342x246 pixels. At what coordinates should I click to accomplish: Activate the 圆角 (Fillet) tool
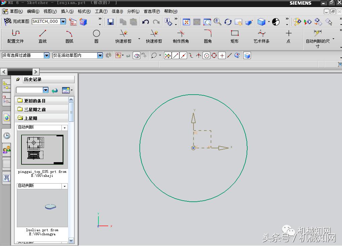click(x=208, y=36)
